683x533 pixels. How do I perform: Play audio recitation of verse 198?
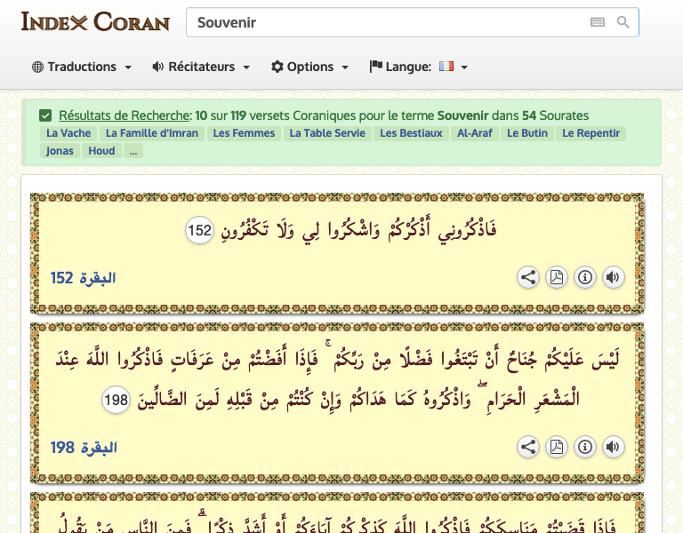613,447
